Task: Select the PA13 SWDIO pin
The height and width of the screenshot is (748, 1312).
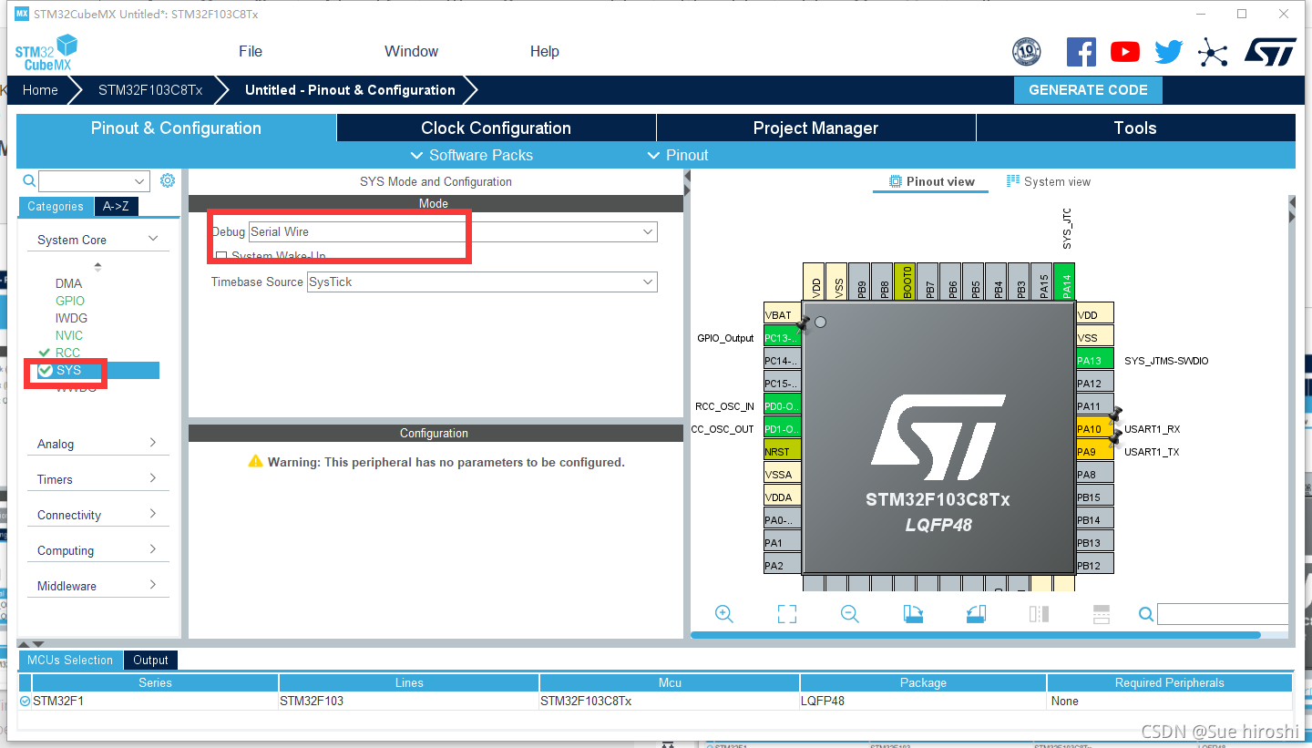Action: tap(1094, 360)
